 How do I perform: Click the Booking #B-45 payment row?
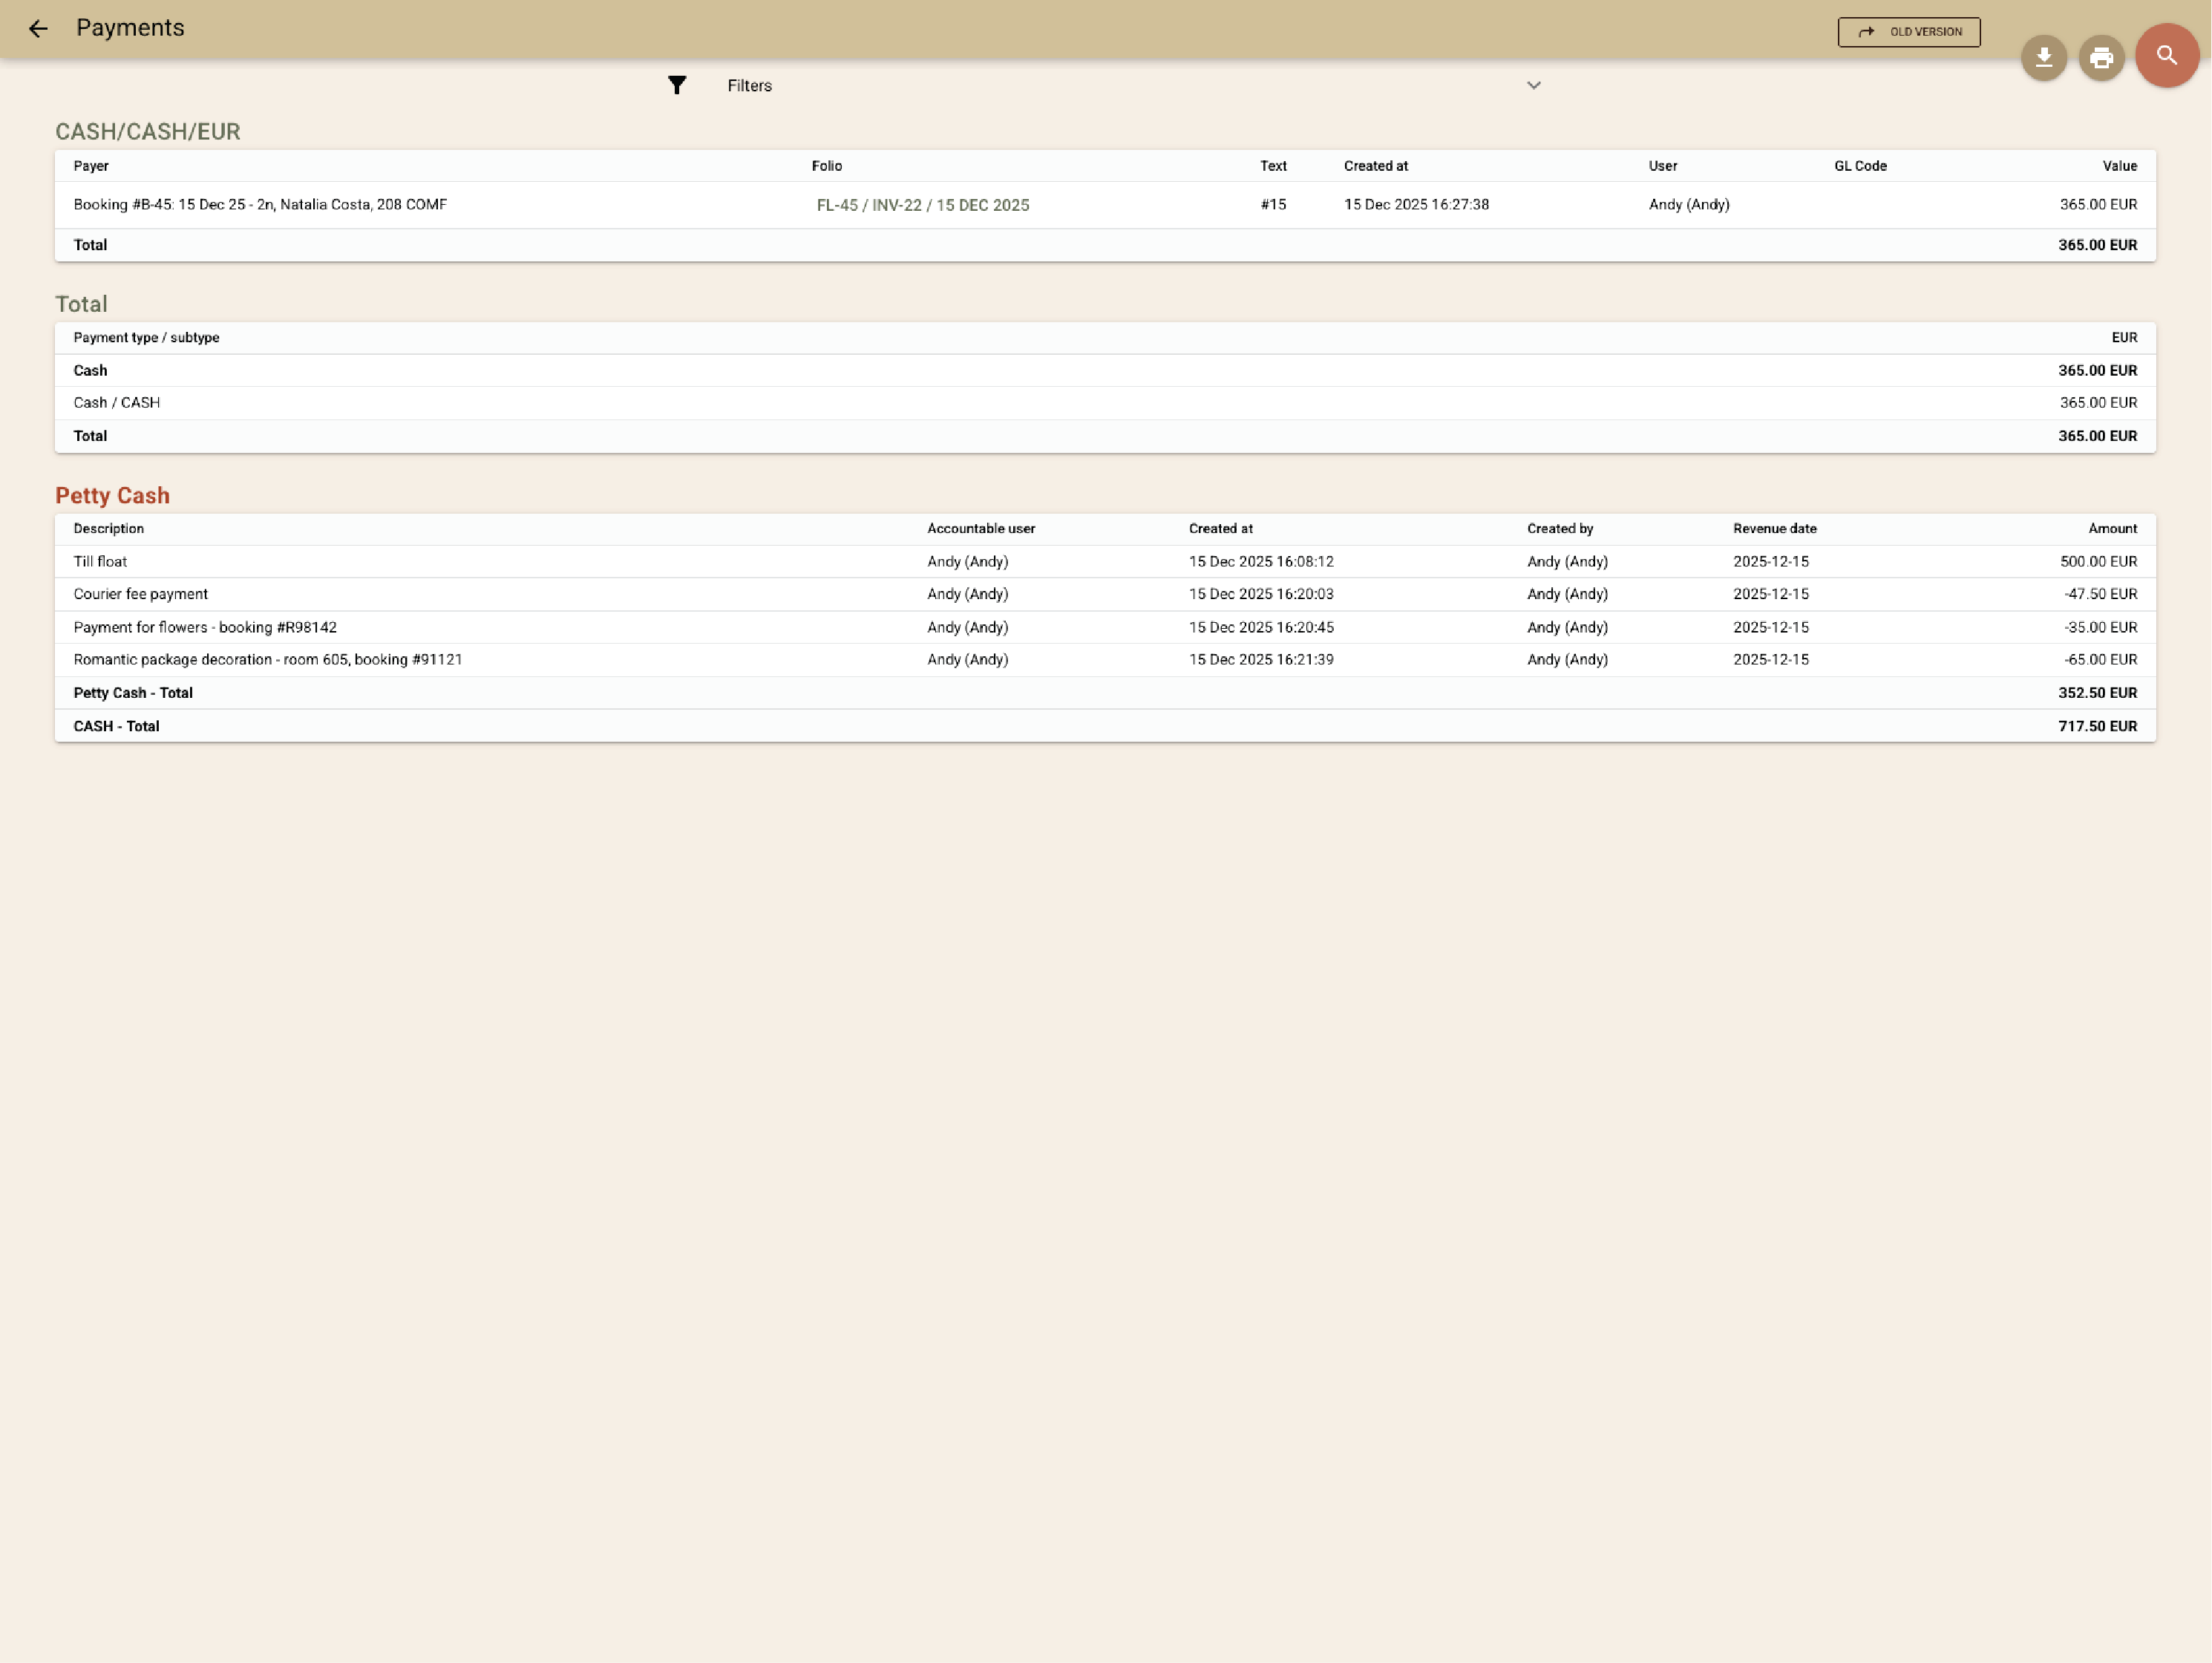point(260,204)
